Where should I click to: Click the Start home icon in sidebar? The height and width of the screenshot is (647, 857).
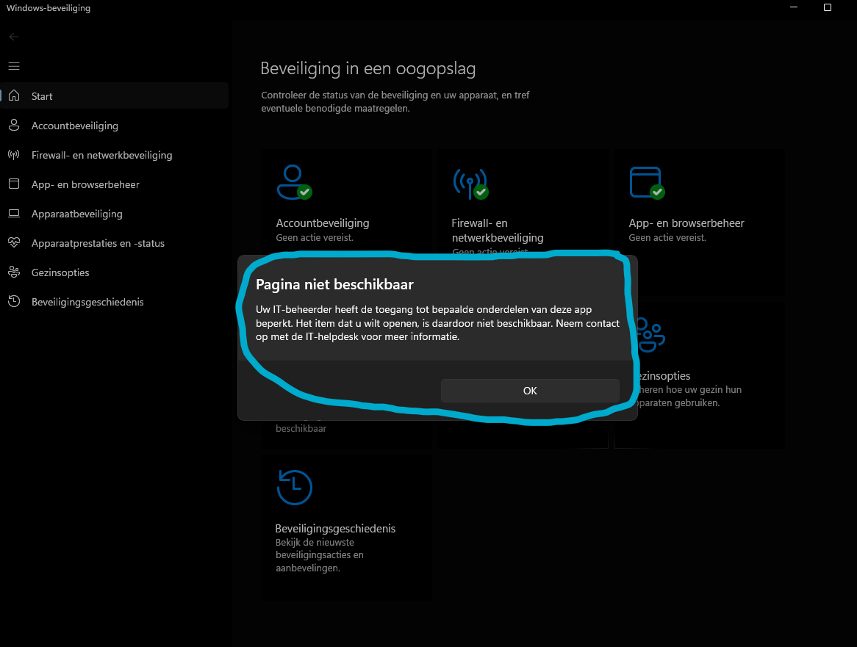click(x=14, y=95)
